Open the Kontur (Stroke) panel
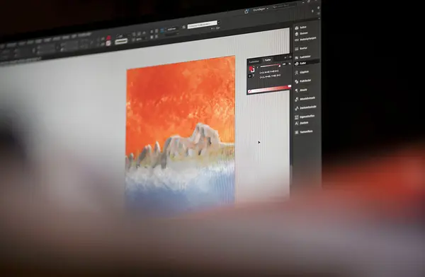Screen dimensions: 425x277 (301, 48)
